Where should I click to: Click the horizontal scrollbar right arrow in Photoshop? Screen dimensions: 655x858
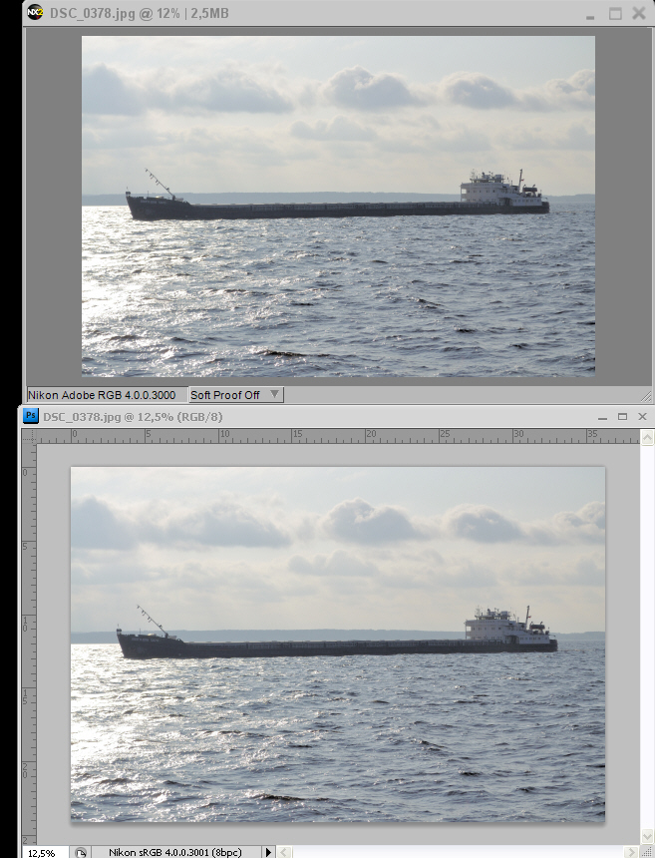(631, 852)
